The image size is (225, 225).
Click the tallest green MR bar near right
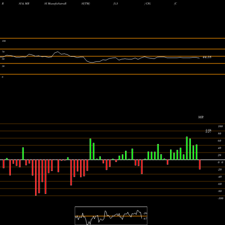187,148
